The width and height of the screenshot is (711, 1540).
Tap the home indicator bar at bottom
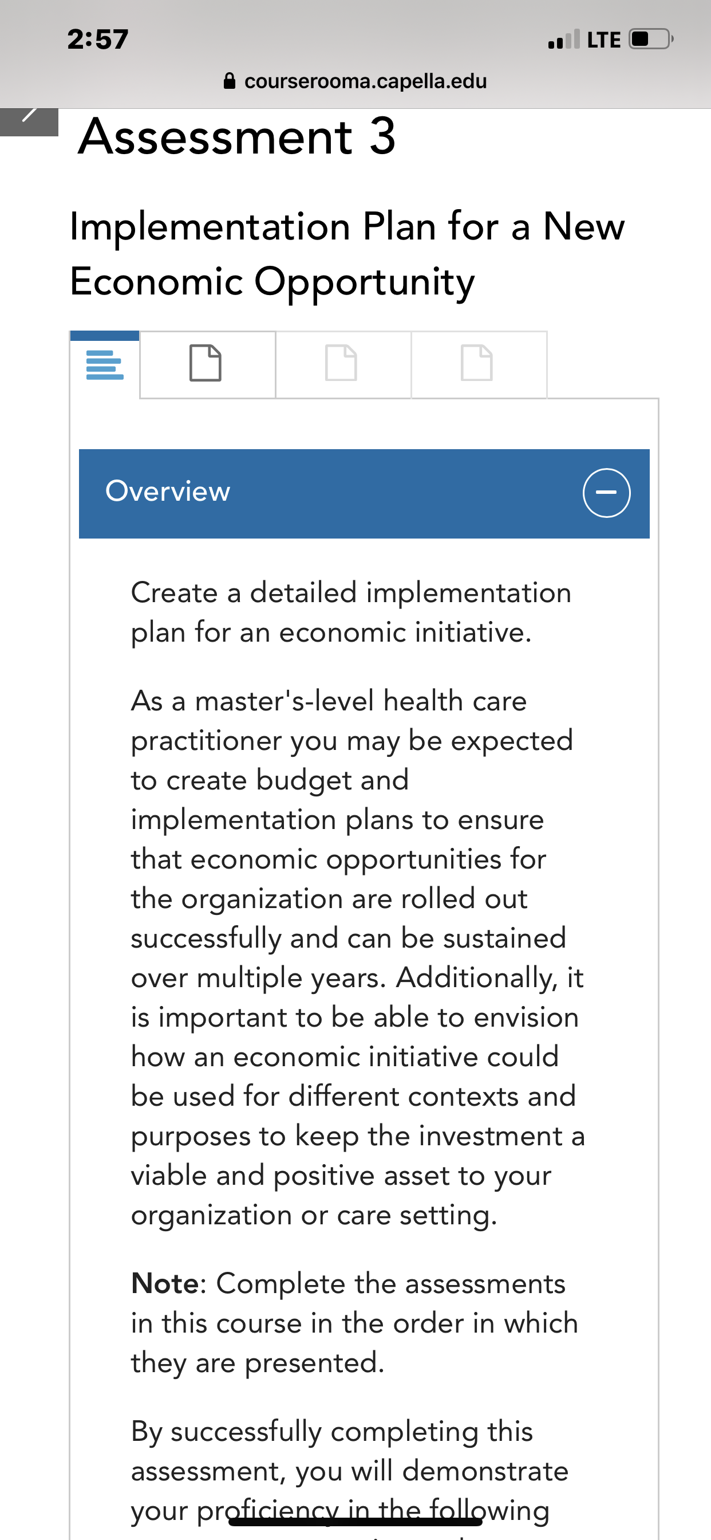355,1522
